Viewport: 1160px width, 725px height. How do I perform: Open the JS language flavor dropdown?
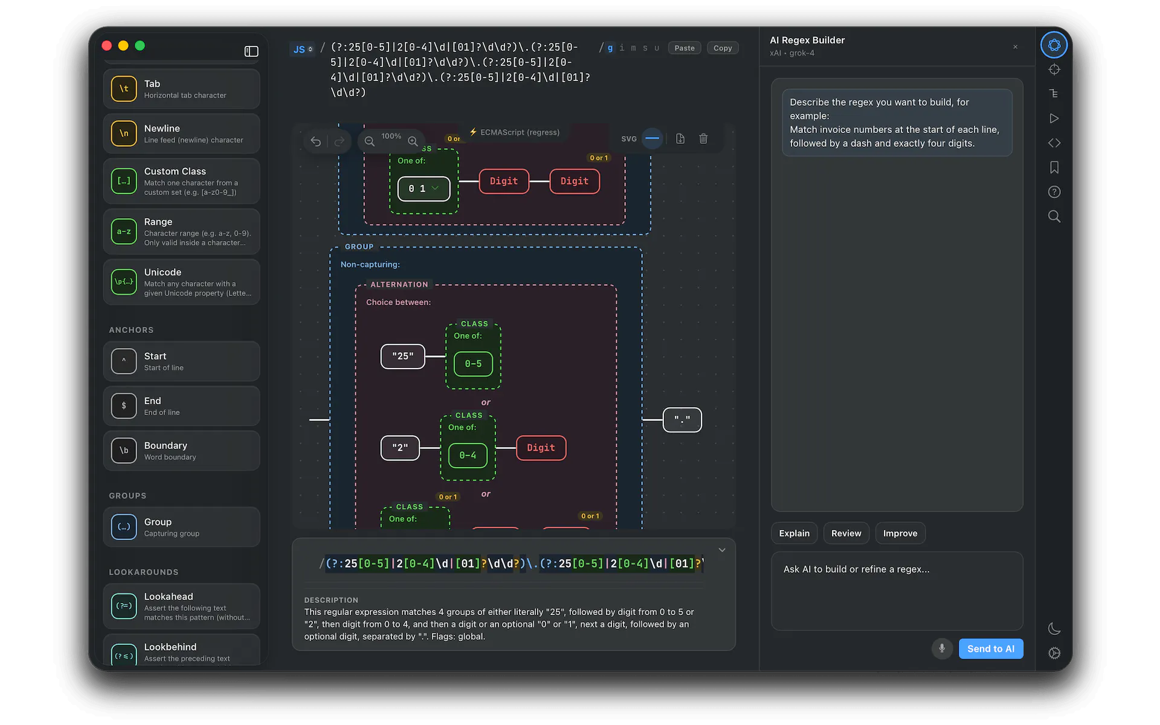pyautogui.click(x=302, y=49)
